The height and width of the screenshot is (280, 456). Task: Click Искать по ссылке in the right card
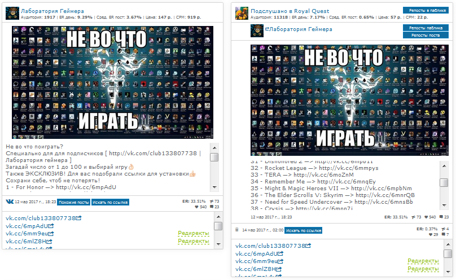pyautogui.click(x=303, y=230)
